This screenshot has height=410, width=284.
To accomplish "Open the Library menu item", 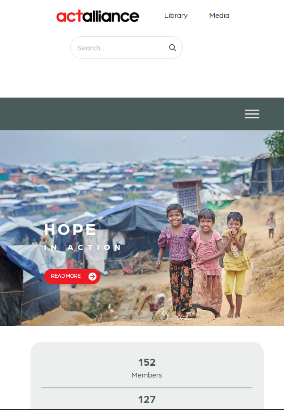I will tap(176, 16).
